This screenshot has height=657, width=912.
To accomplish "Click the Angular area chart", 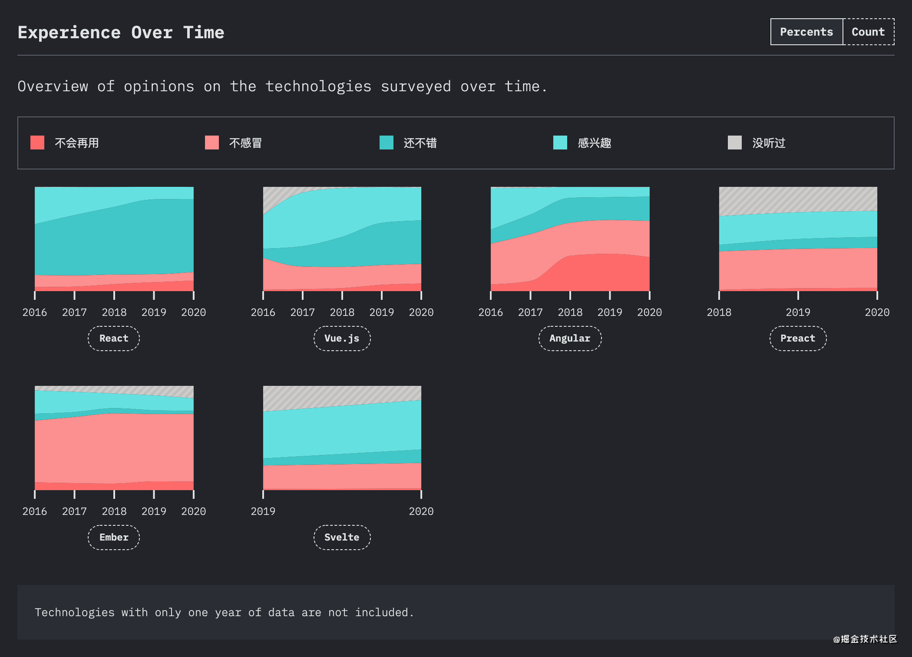I will coord(570,239).
